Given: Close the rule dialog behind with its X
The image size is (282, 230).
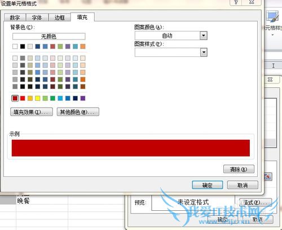Looking at the screenshot, I should [270, 79].
